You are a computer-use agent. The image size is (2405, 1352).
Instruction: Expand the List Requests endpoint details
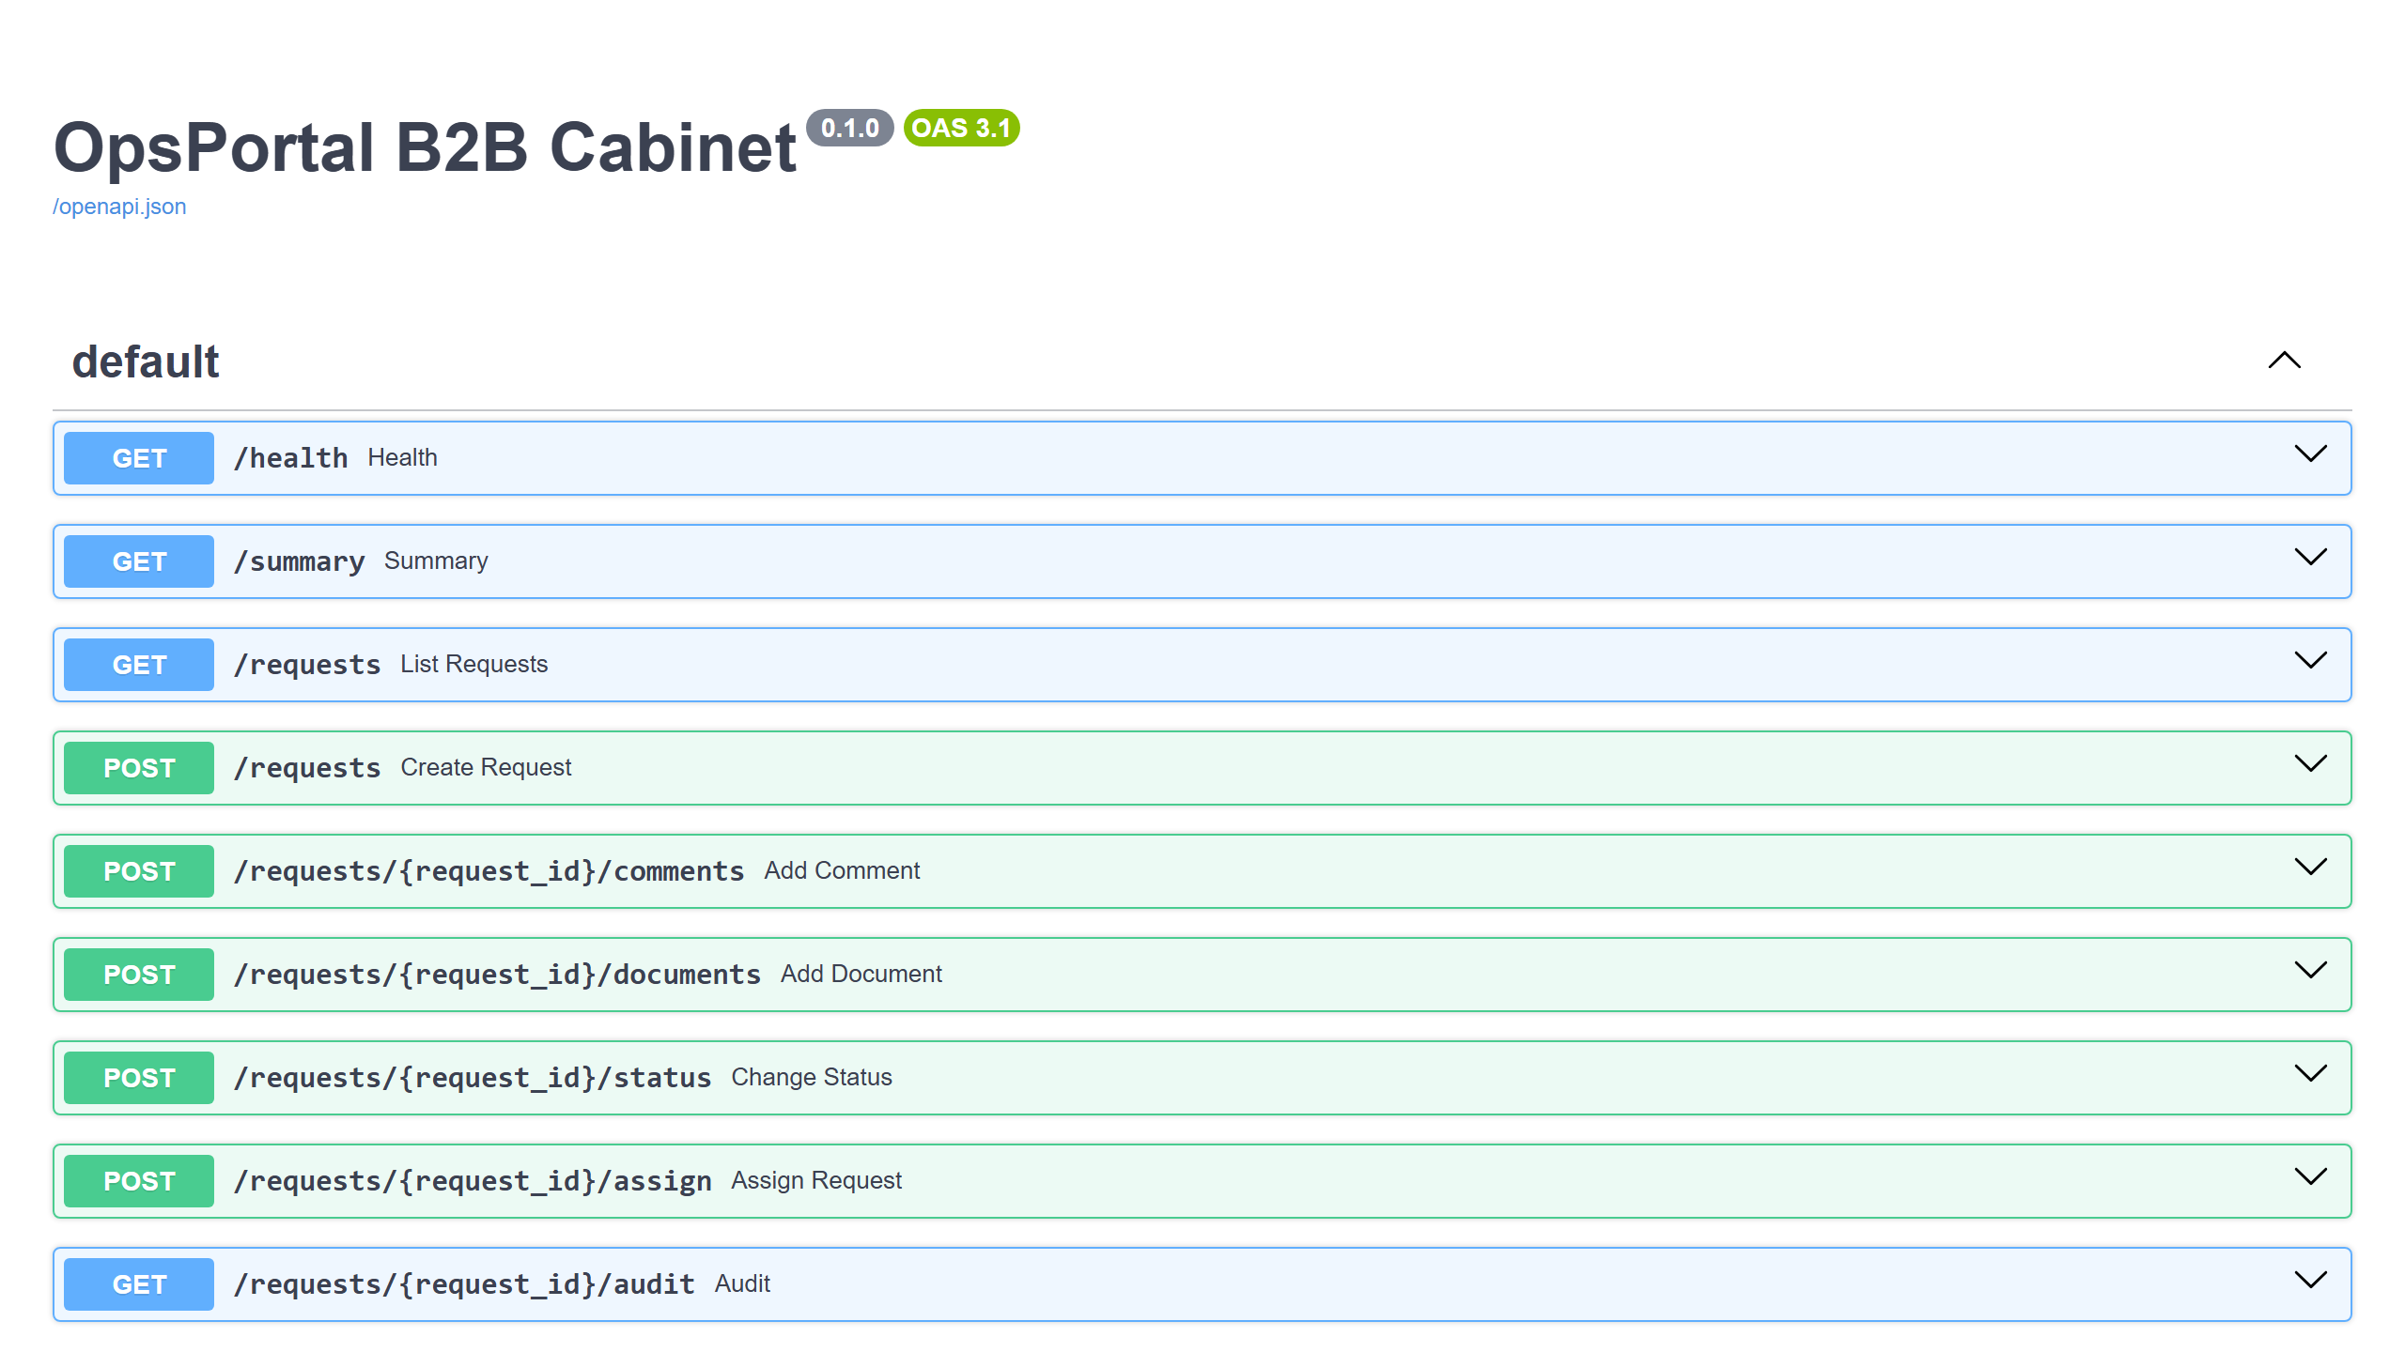[2310, 663]
